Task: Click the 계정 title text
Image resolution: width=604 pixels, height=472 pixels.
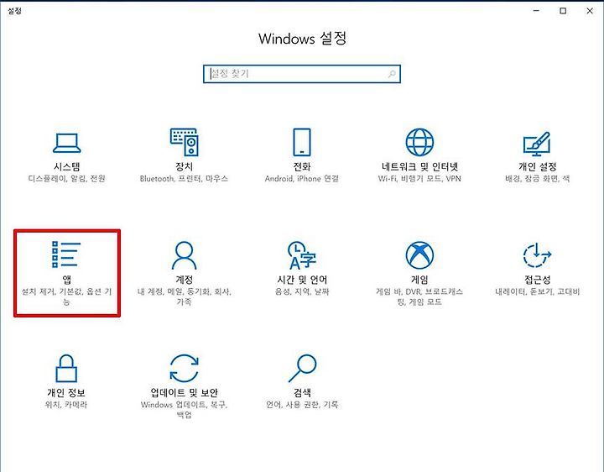Action: (x=184, y=280)
